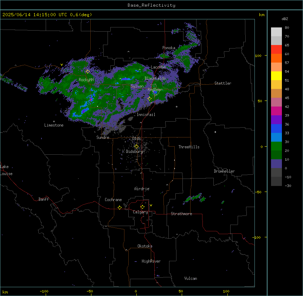This screenshot has width=303, height=296.
Task: Click the yellow V marker east of Calgary
Action: (151, 205)
